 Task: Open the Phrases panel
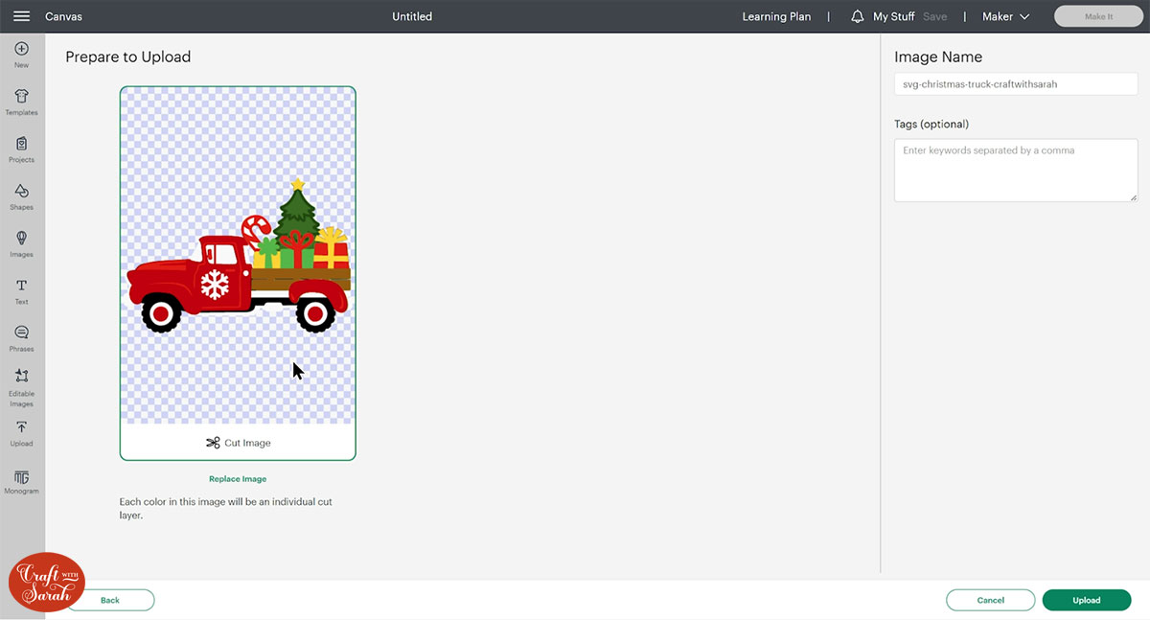[21, 338]
